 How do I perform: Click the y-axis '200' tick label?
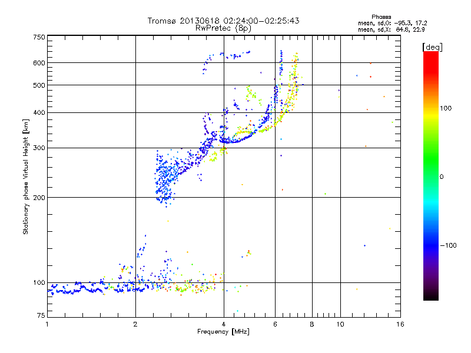39,198
